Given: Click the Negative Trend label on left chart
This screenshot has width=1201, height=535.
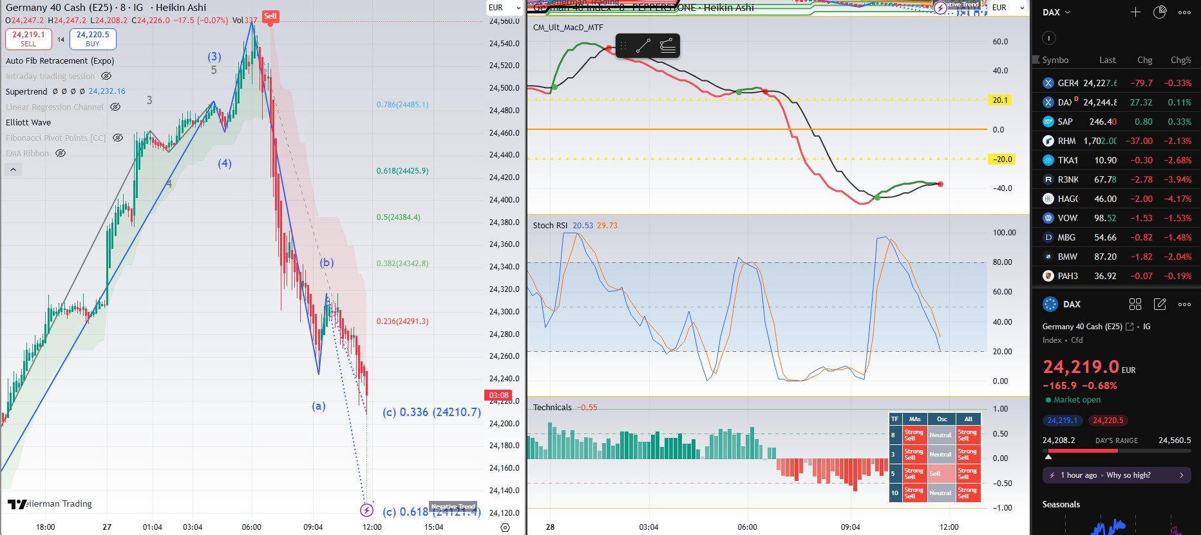Looking at the screenshot, I should (x=453, y=507).
